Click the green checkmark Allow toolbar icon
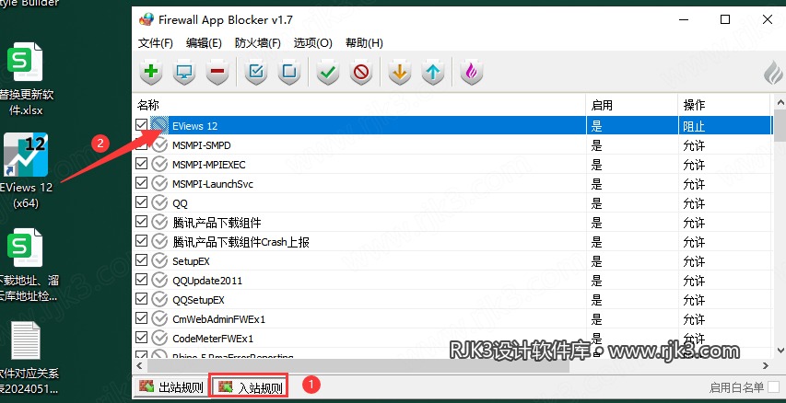The height and width of the screenshot is (403, 786). (328, 72)
